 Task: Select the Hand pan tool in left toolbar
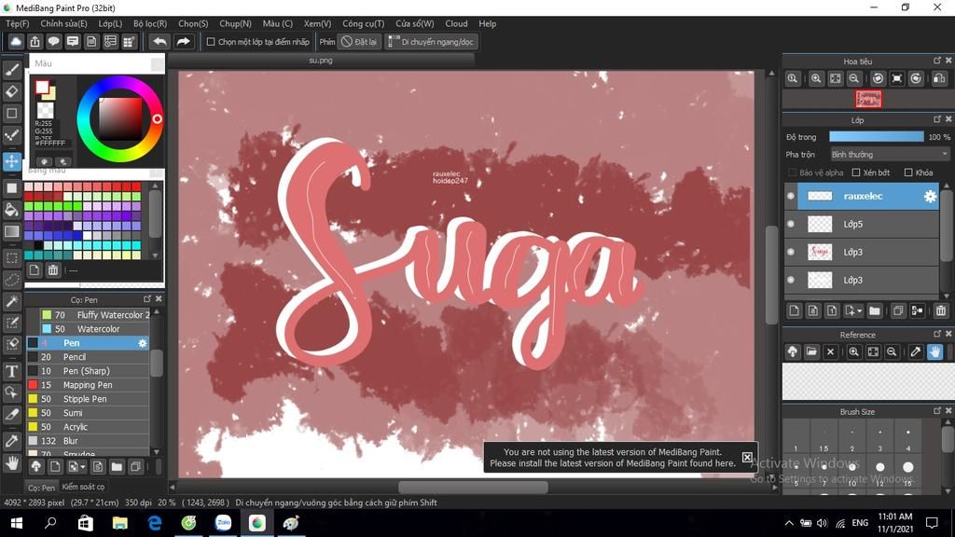pos(11,464)
